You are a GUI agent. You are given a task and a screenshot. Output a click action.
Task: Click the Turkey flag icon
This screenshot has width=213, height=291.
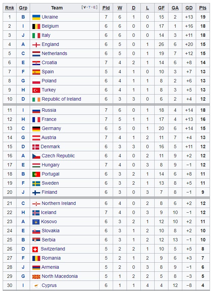click(x=36, y=90)
